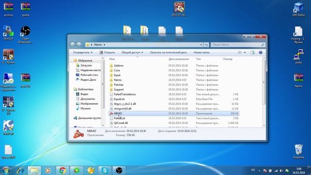Sort by Дата изменения column header

[x=178, y=59]
